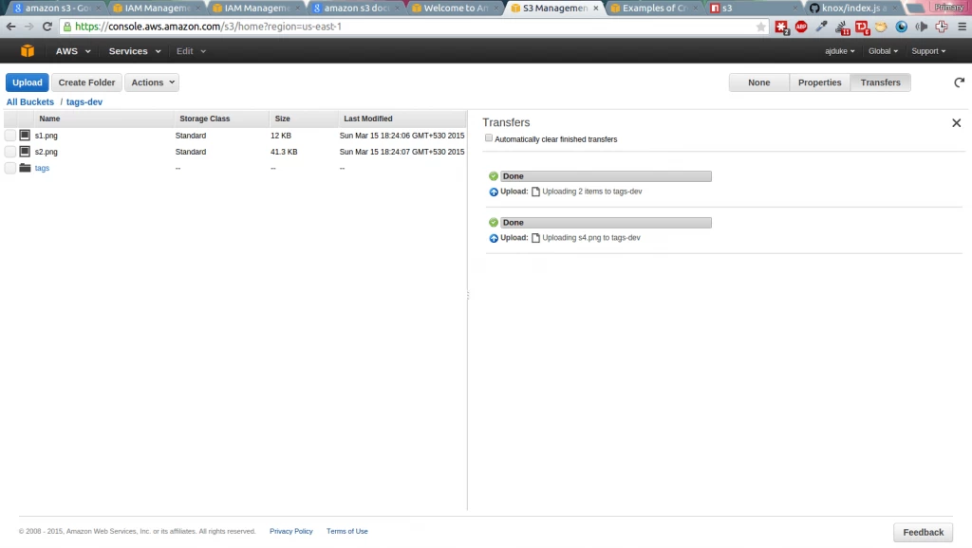The width and height of the screenshot is (972, 548).
Task: Select the s2.png file name
Action: 46,152
